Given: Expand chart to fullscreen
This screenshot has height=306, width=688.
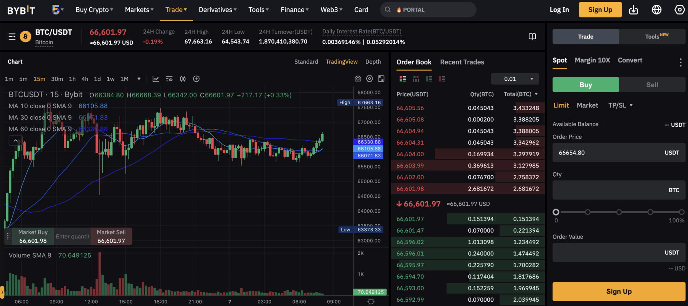Looking at the screenshot, I should coord(381,79).
